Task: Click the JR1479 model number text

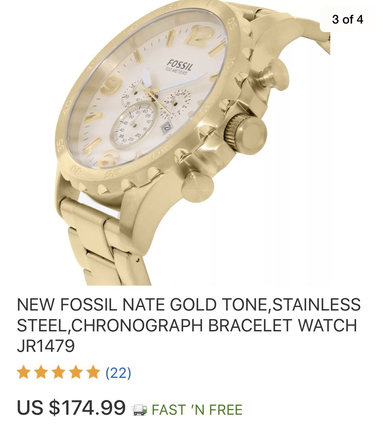Action: (x=46, y=346)
